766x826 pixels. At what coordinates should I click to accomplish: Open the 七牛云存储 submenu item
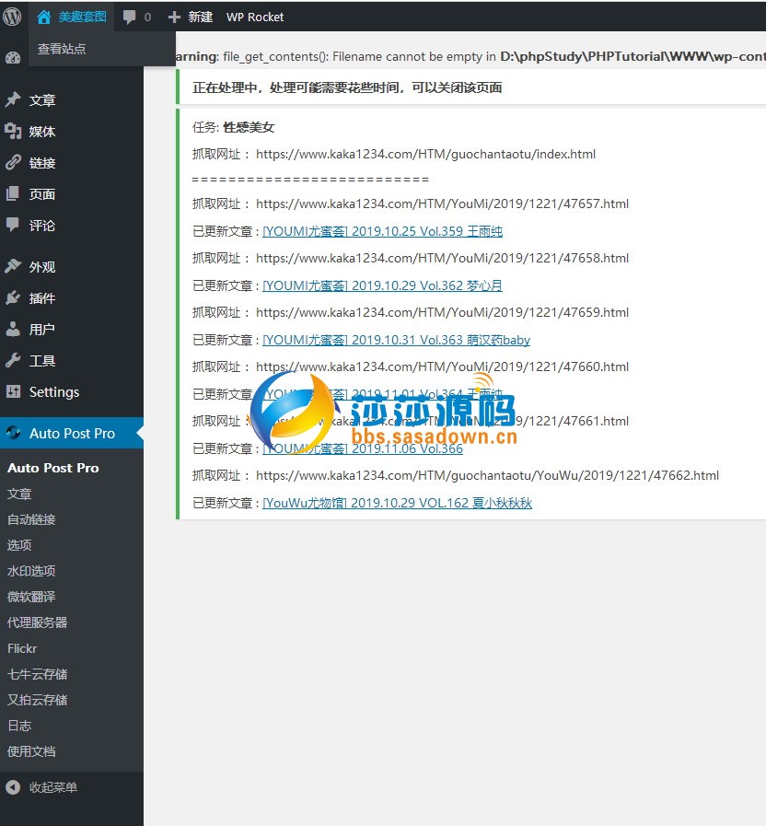(x=38, y=674)
